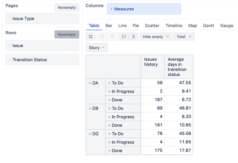238x163 pixels.
Task: Open the Hide empty dropdown
Action: (x=156, y=37)
